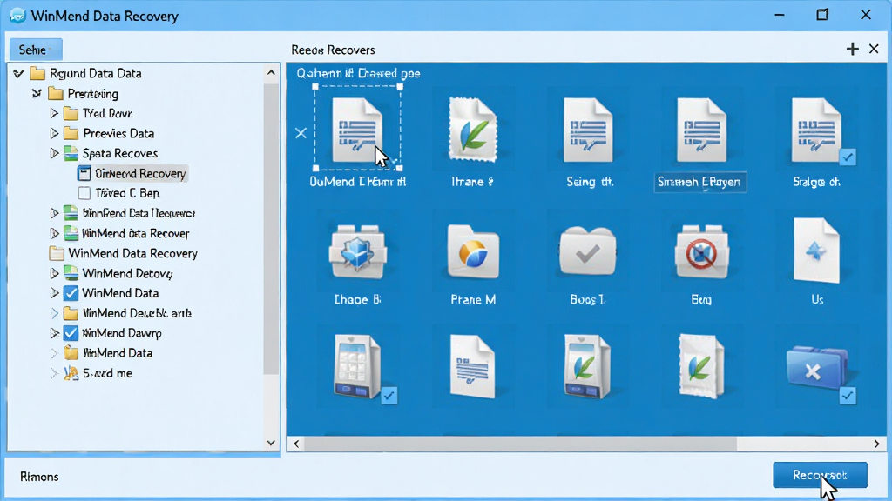Click the WinMend Detovy drive icon
The height and width of the screenshot is (501, 892).
71,273
